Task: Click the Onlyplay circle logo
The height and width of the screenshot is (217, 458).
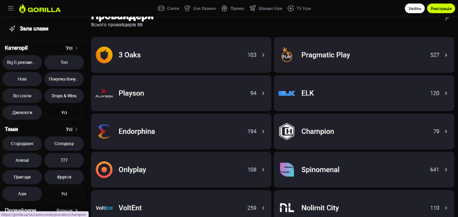Action: point(104,169)
